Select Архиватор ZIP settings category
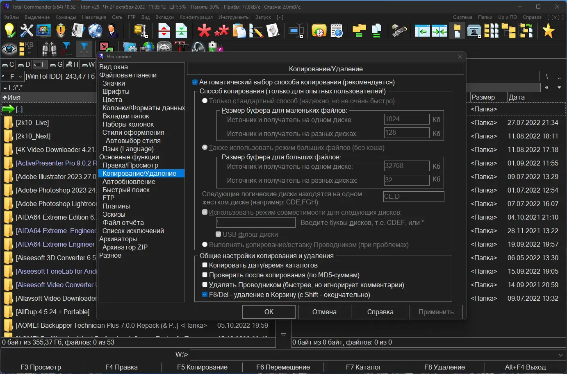The image size is (567, 374). pyautogui.click(x=125, y=247)
